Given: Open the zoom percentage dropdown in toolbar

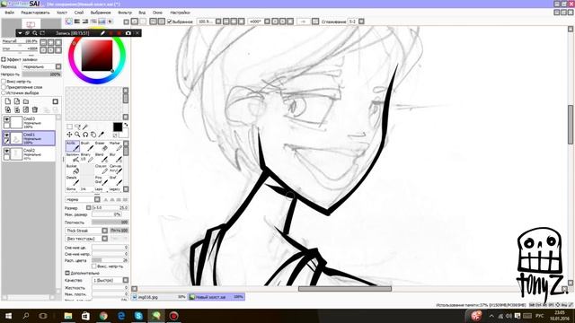Looking at the screenshot, I should tap(218, 22).
